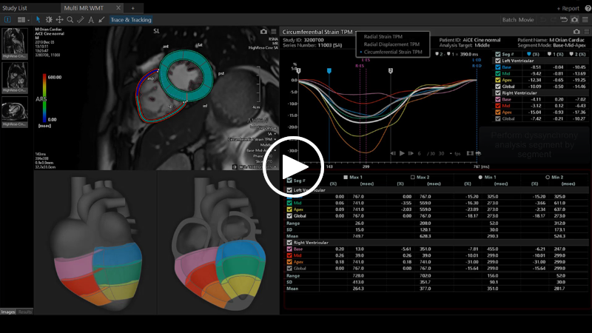The image size is (592, 333).
Task: Open the MR image viewport menu icon
Action: [x=274, y=32]
